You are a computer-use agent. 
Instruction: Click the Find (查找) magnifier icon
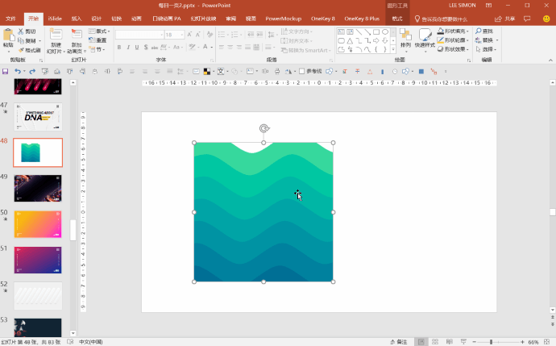pyautogui.click(x=479, y=31)
